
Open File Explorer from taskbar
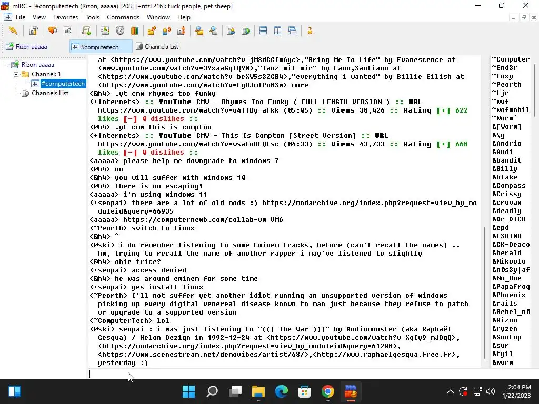tap(258, 391)
